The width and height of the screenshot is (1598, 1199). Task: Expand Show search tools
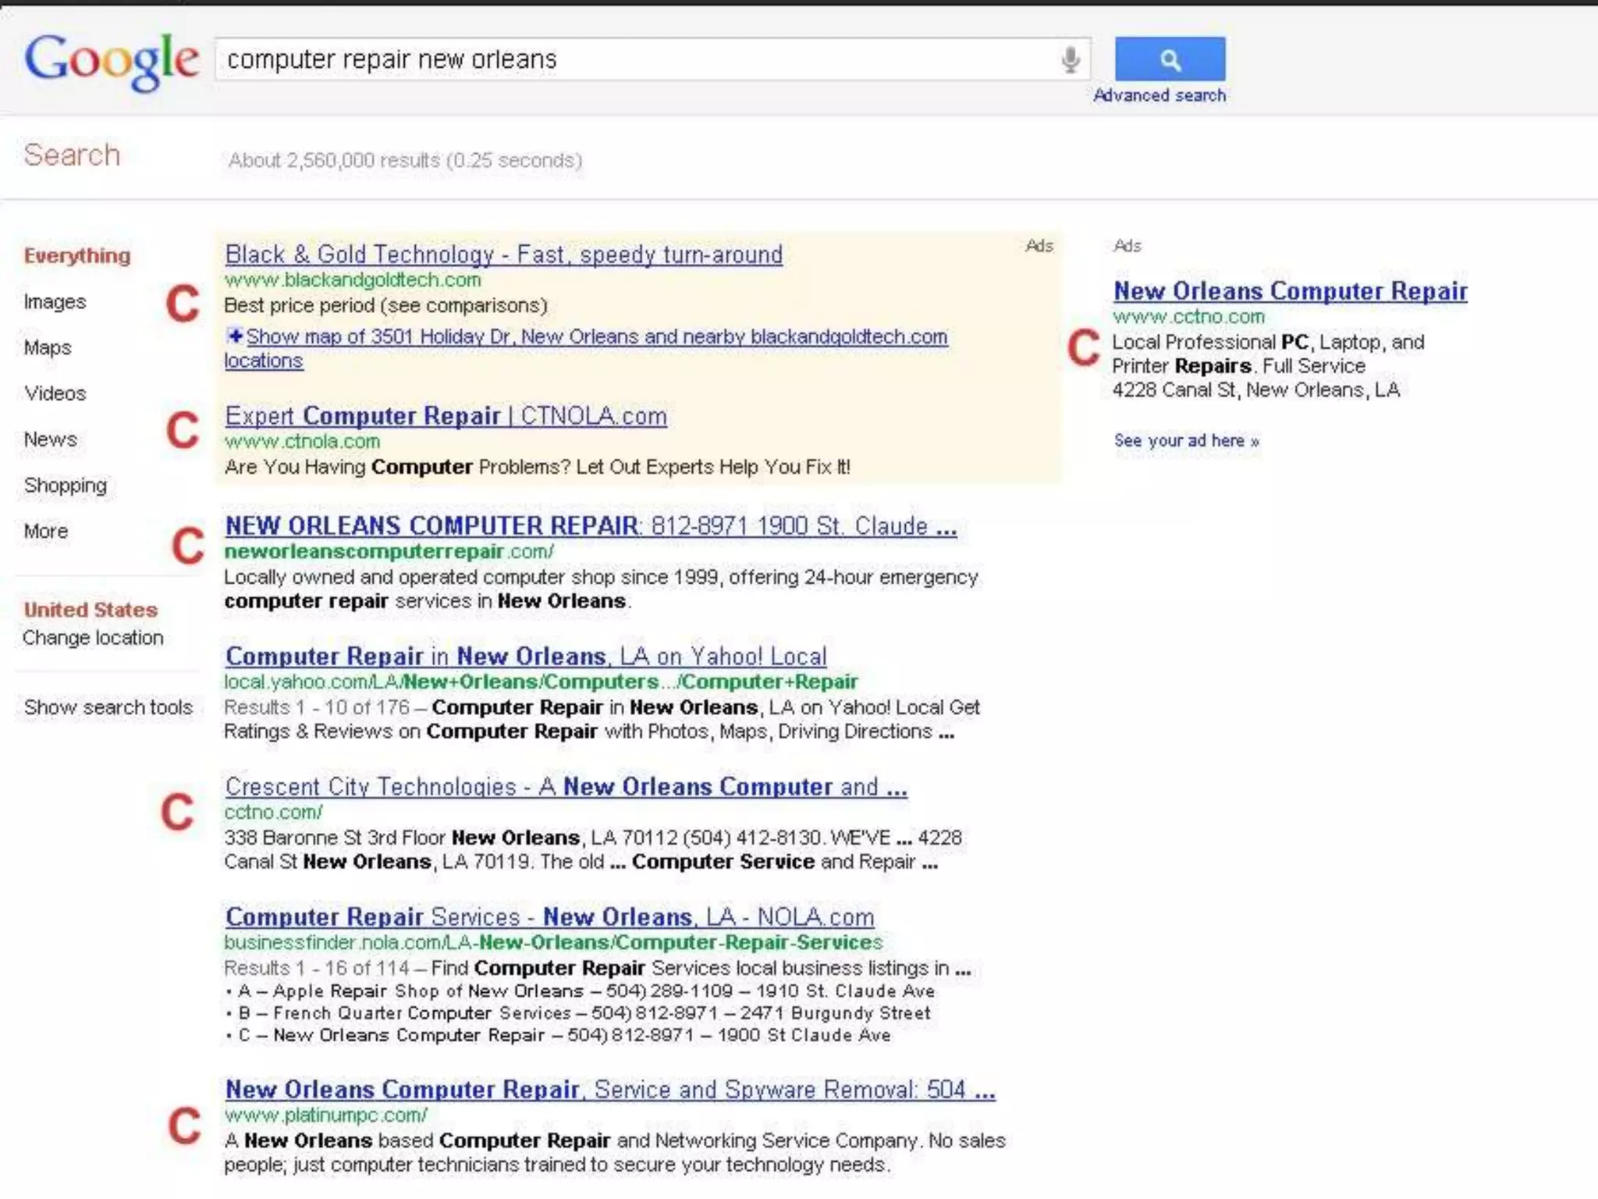(108, 707)
